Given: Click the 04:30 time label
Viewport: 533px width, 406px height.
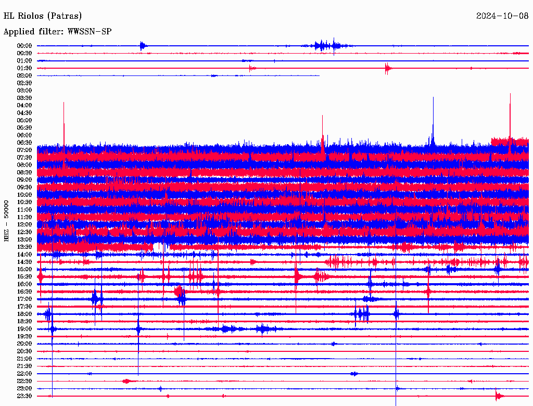Looking at the screenshot, I should pyautogui.click(x=24, y=113).
